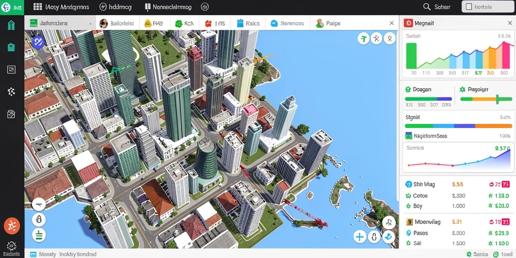Toggle the checkbox in top right button
Image resolution: width=516 pixels, height=258 pixels.
point(469,7)
